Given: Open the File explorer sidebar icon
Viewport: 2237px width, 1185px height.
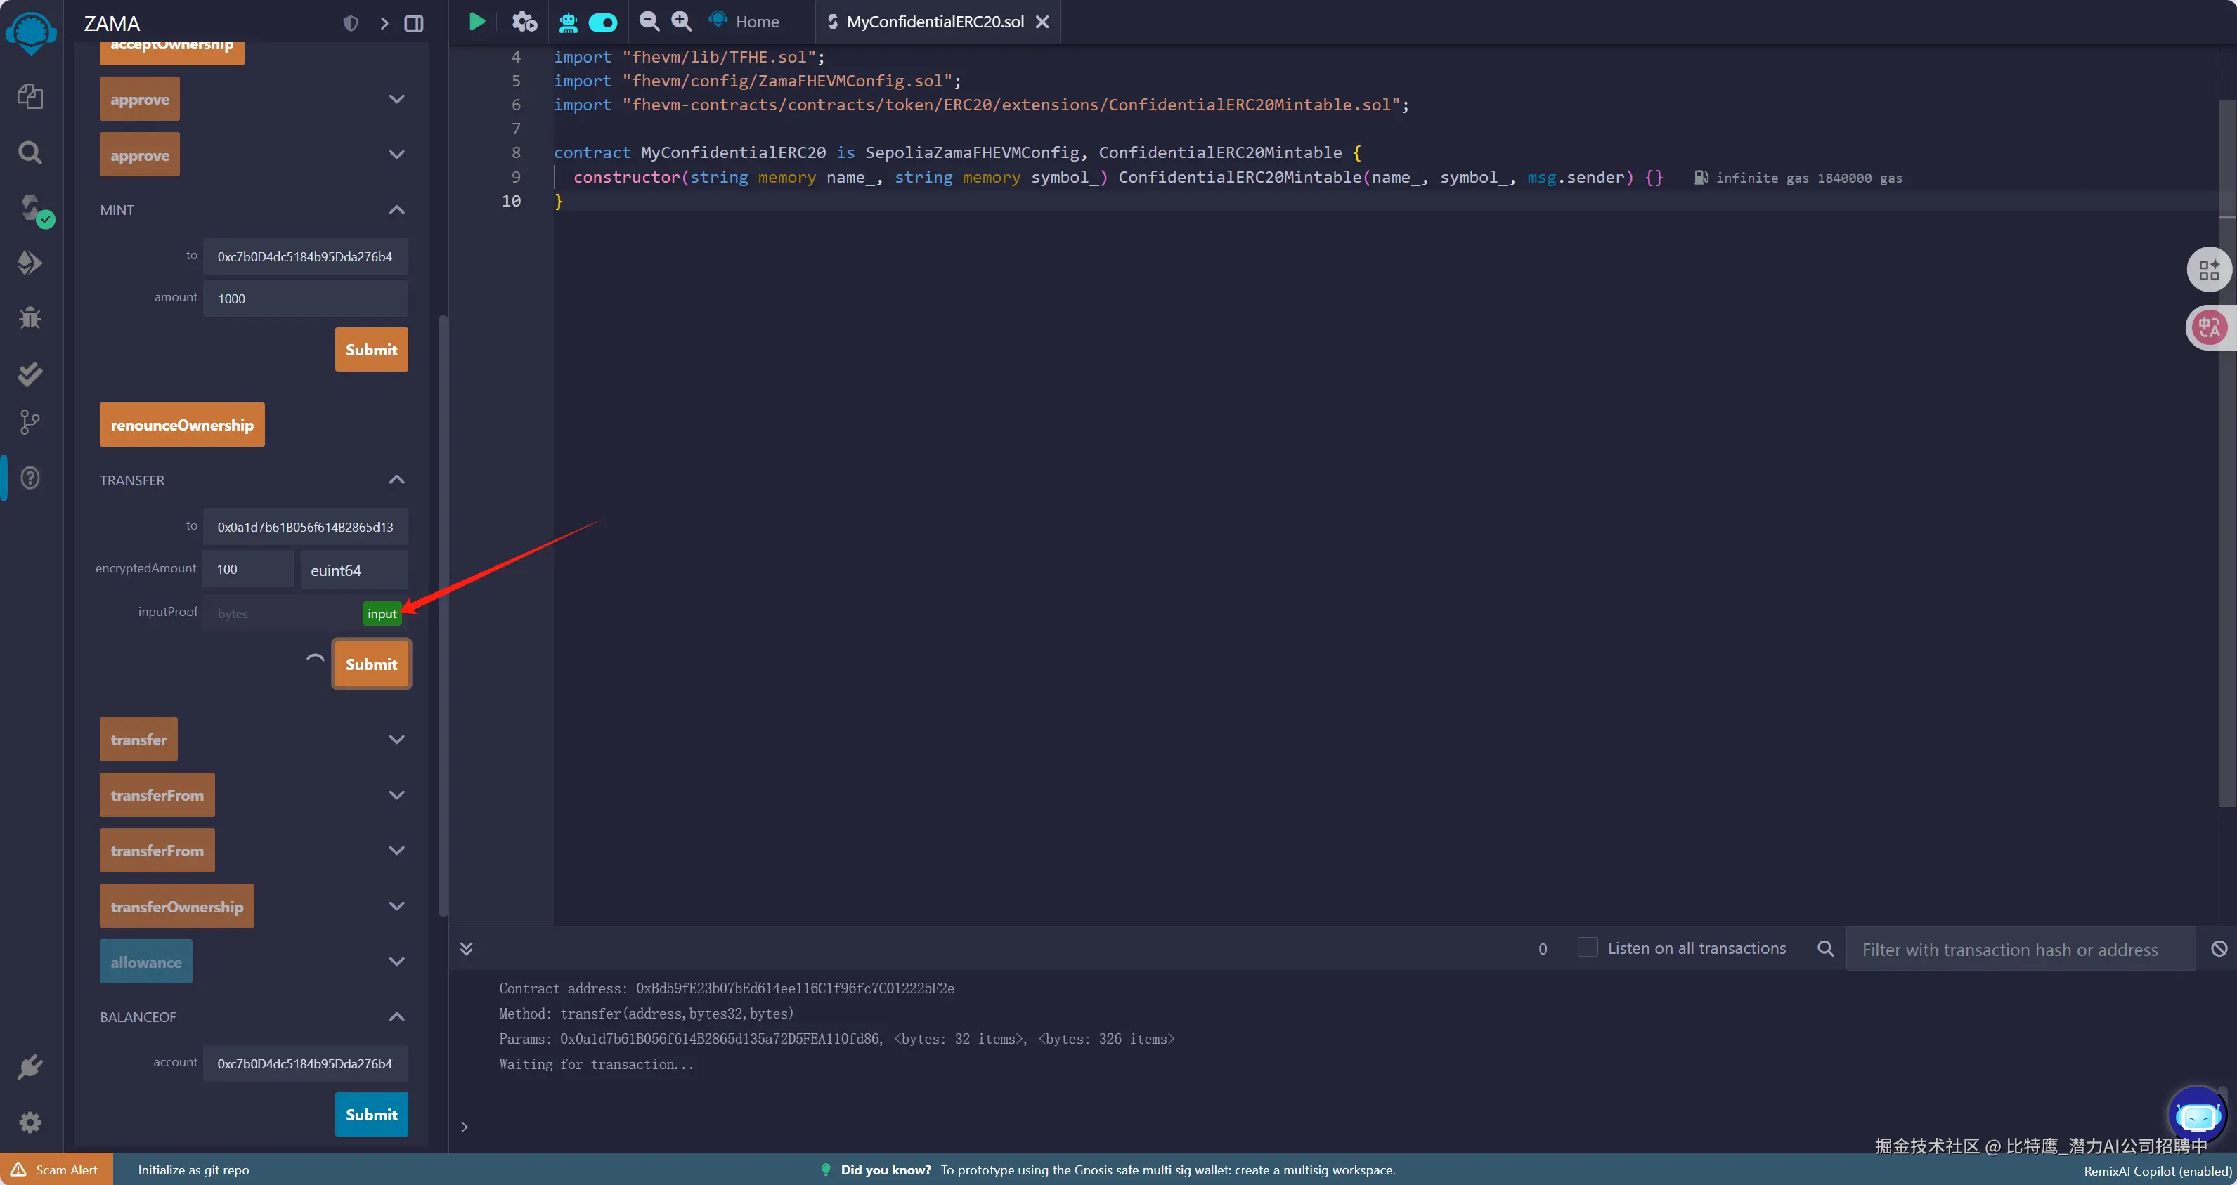Looking at the screenshot, I should (30, 96).
